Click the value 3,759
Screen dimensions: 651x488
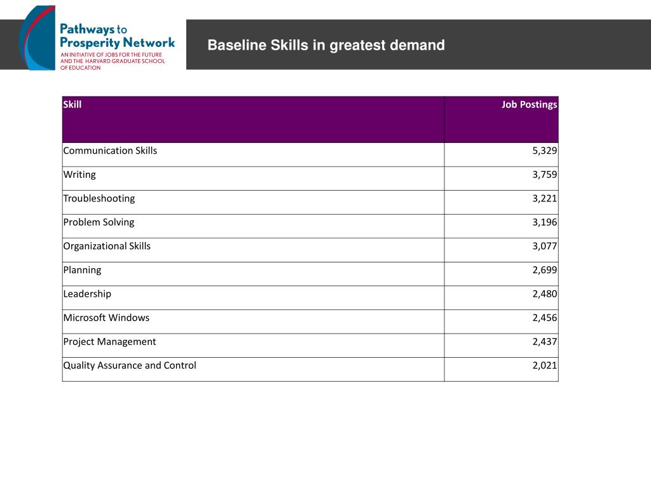(545, 175)
